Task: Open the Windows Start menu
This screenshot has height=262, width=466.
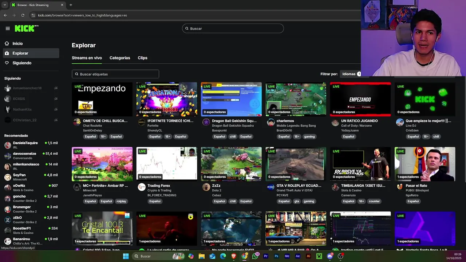Action: [126, 256]
